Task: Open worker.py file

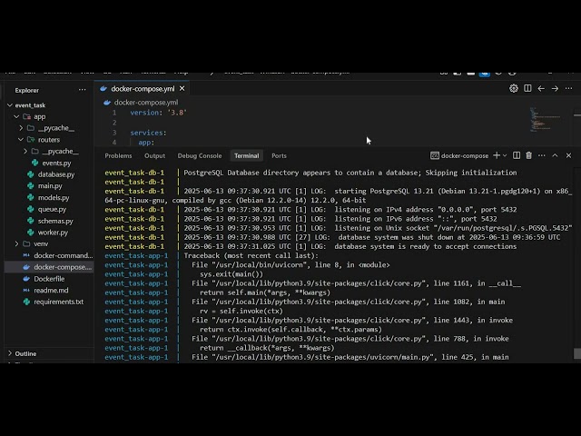Action: pos(53,233)
